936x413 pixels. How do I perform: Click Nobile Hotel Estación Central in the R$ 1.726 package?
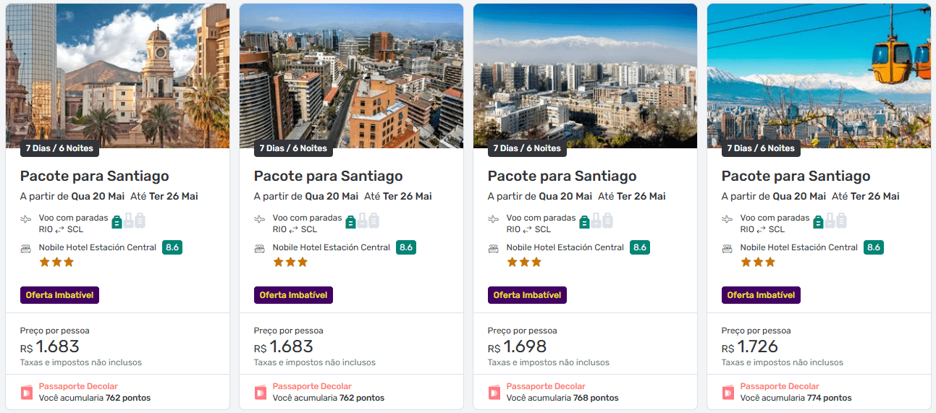[x=798, y=247]
